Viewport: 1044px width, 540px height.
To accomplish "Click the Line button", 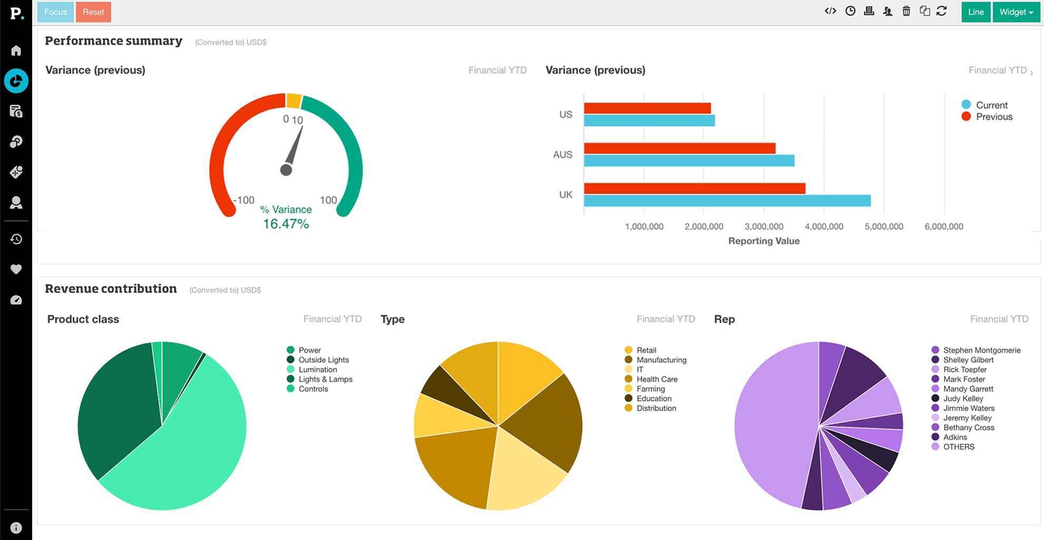I will click(975, 12).
